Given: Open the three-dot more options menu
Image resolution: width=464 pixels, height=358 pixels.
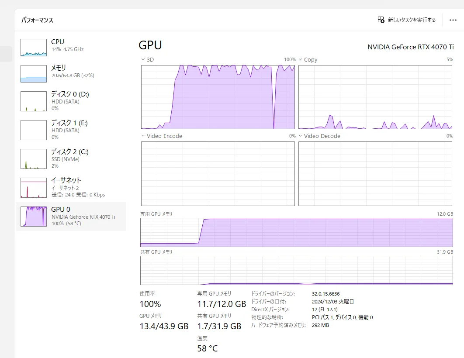Looking at the screenshot, I should coord(453,20).
